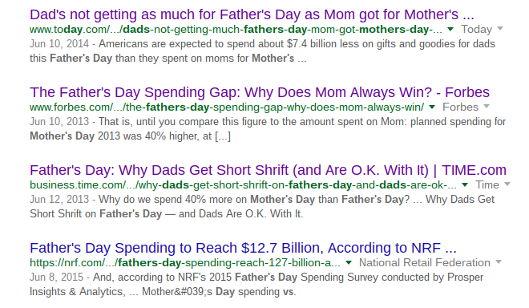Open gray arrow beside National Retail Federation label
This screenshot has width=529, height=308.
click(x=499, y=262)
